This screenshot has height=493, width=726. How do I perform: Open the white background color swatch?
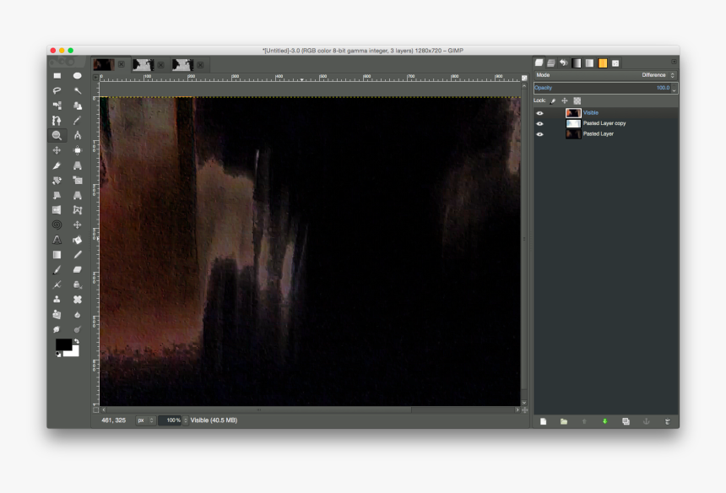73,353
